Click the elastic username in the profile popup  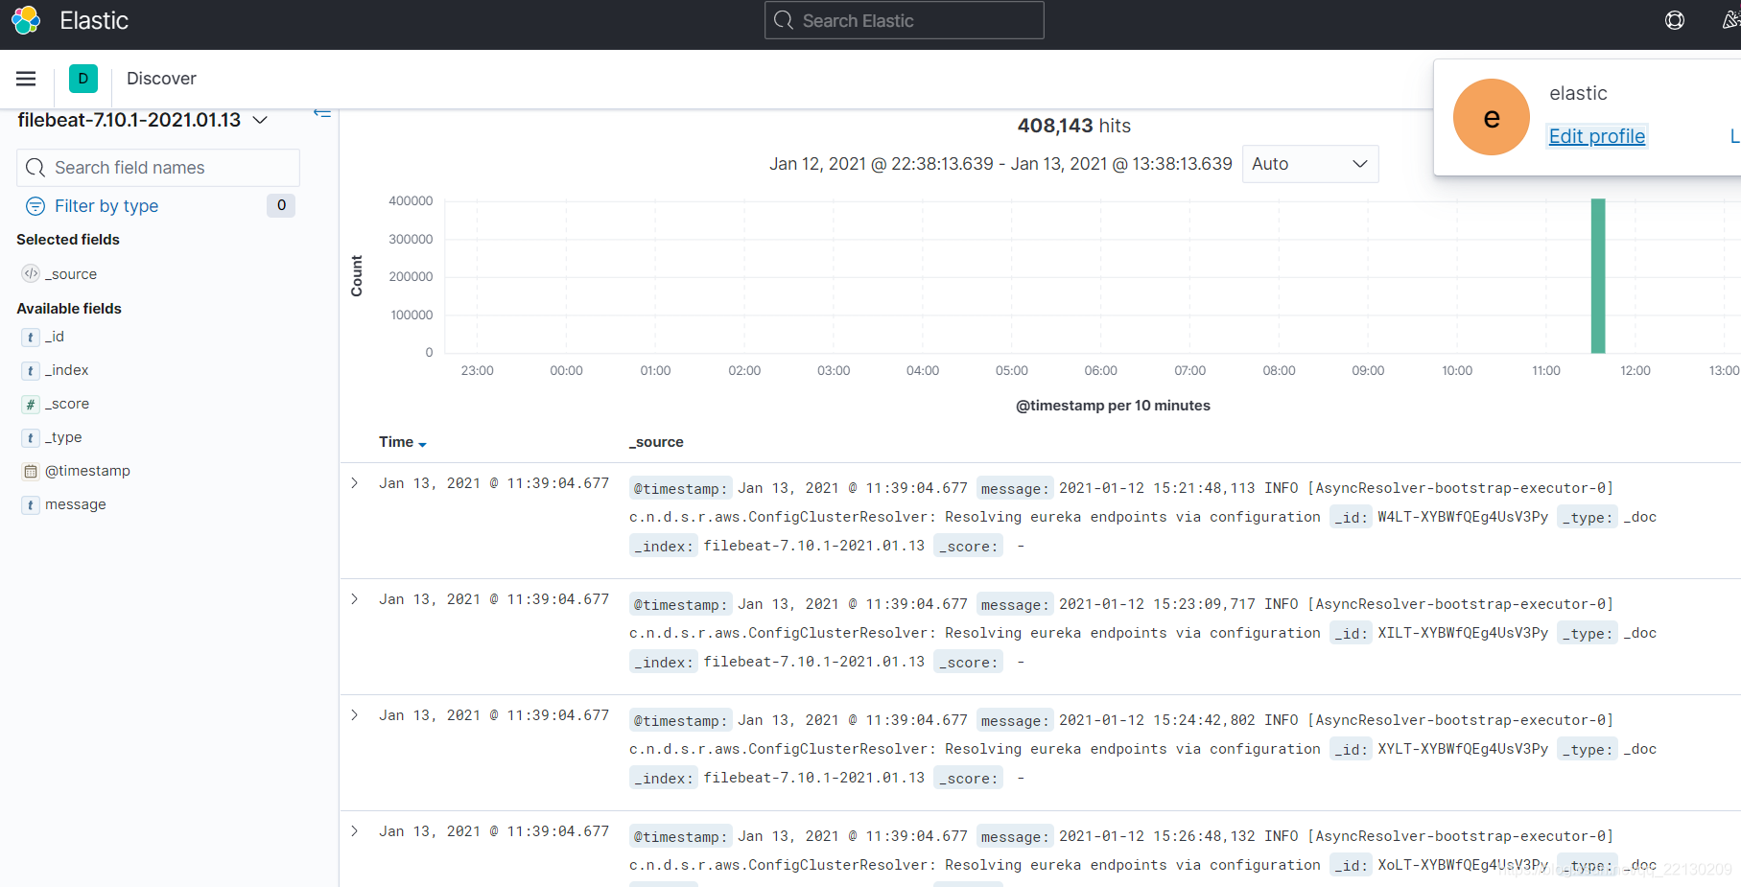click(1578, 93)
